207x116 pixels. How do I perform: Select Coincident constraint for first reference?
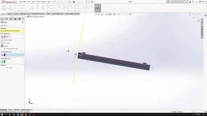click(x=2, y=43)
